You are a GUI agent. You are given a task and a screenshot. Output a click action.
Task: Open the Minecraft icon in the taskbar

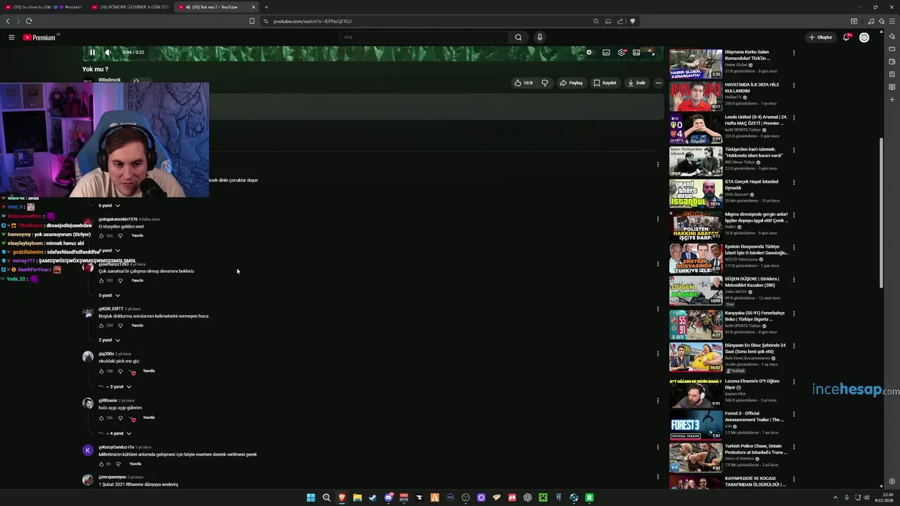click(x=543, y=498)
